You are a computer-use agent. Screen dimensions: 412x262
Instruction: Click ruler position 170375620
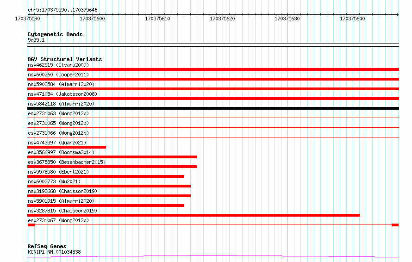click(x=222, y=19)
